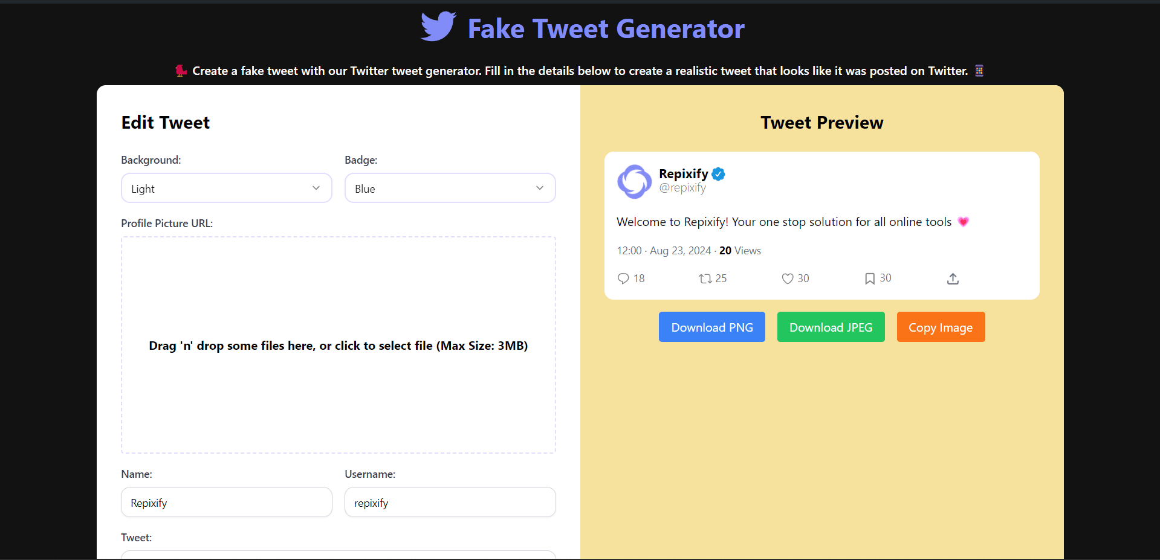1160x560 pixels.
Task: Click Download JPEG
Action: 831,327
